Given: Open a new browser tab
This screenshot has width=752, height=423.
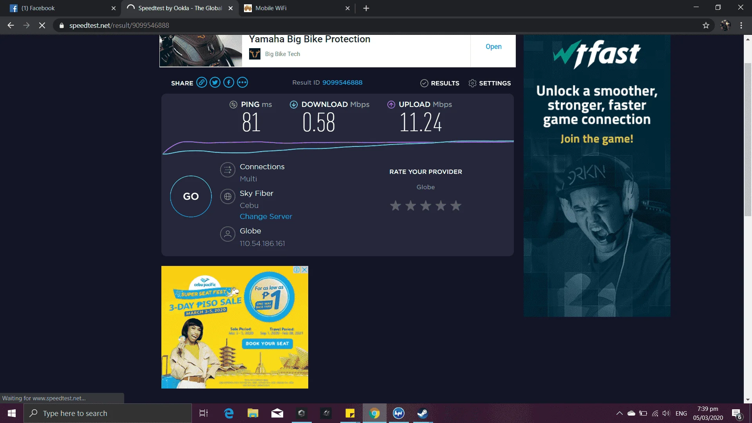Looking at the screenshot, I should 366,8.
